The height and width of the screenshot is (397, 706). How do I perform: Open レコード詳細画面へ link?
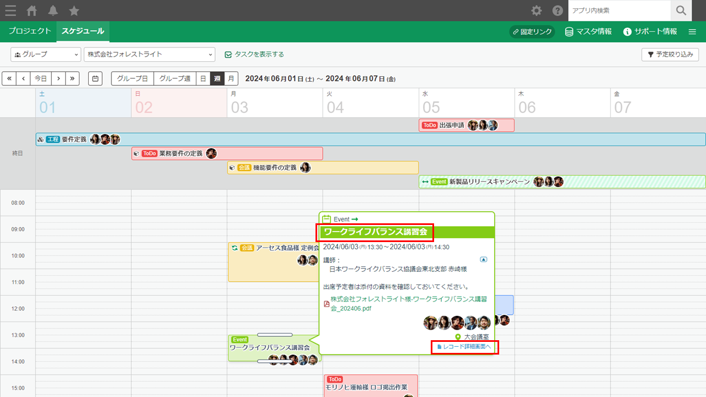464,347
